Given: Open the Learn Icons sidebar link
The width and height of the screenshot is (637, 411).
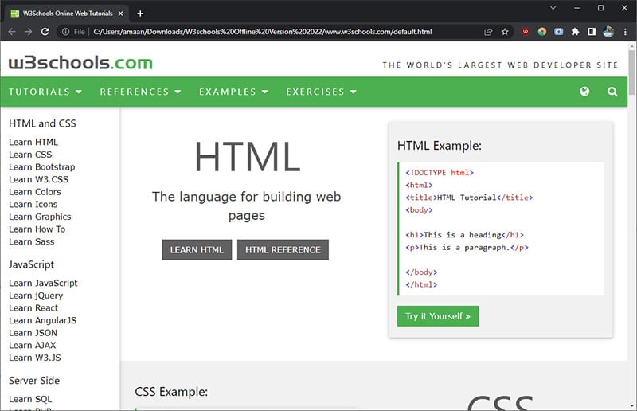Looking at the screenshot, I should 33,204.
